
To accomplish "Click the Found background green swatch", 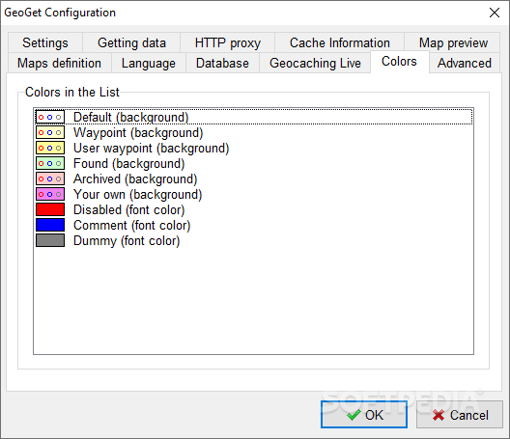I will [x=50, y=163].
